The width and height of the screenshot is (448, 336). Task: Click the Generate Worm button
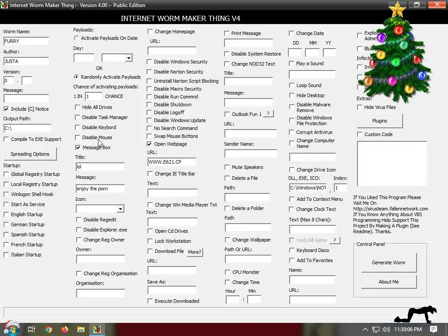tap(388, 262)
